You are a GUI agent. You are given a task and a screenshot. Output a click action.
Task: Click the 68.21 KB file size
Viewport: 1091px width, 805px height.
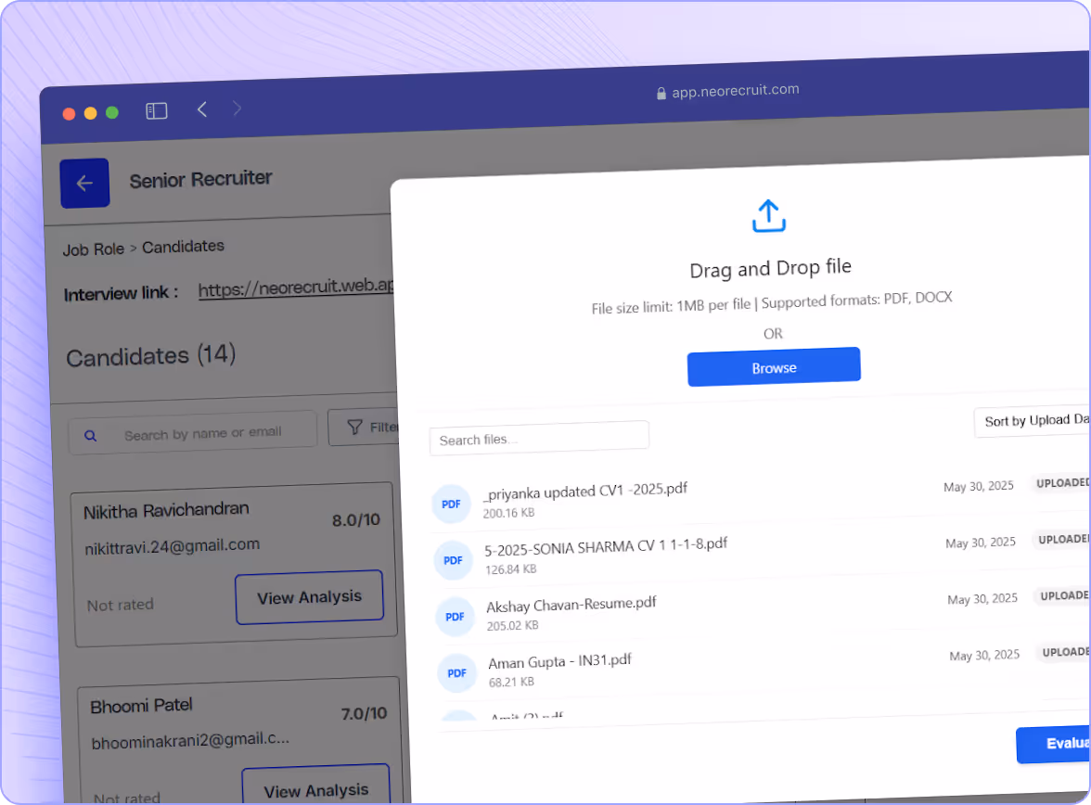(x=511, y=682)
